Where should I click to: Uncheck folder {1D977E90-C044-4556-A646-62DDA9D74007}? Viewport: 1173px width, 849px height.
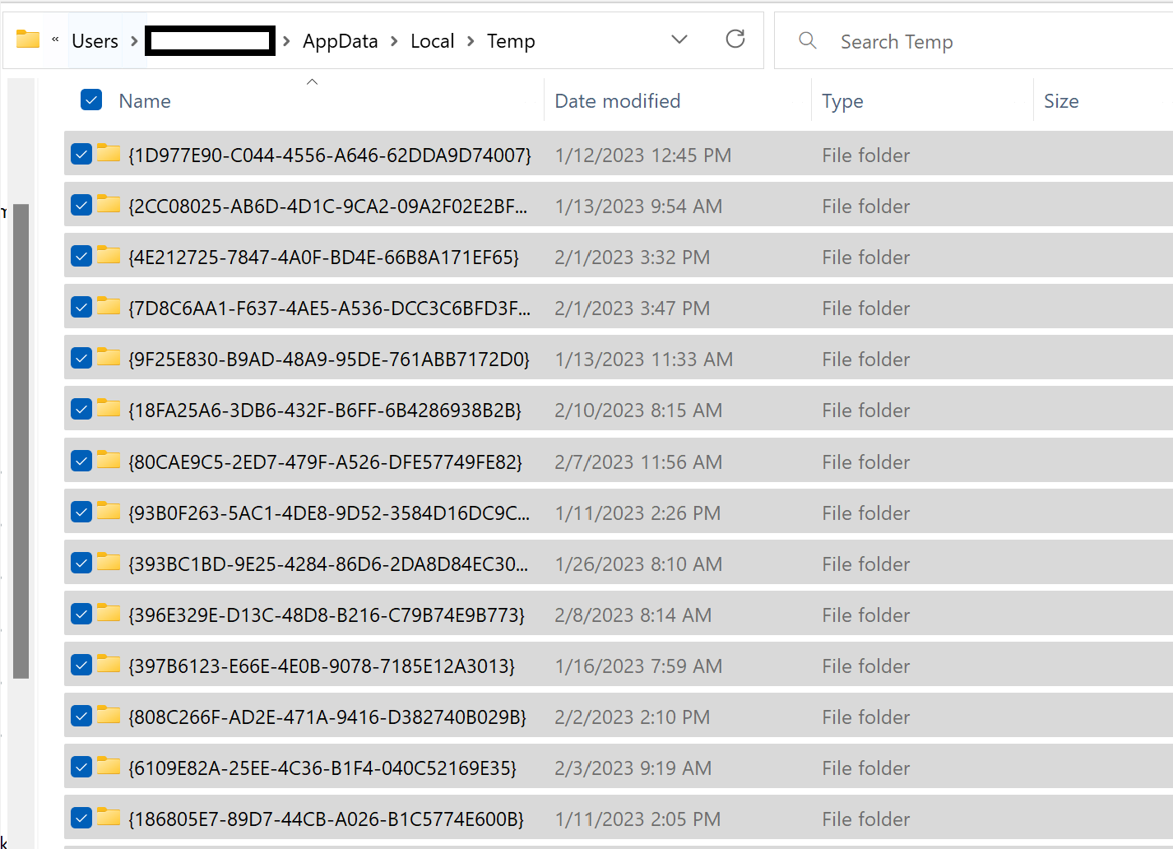point(81,154)
